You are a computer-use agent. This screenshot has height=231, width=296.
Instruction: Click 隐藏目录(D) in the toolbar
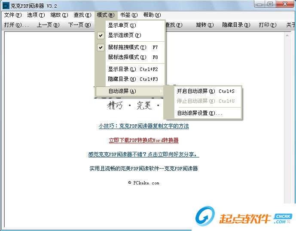[x=236, y=25]
